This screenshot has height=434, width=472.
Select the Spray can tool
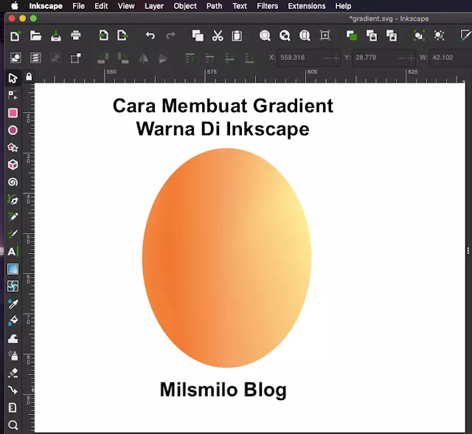13,356
